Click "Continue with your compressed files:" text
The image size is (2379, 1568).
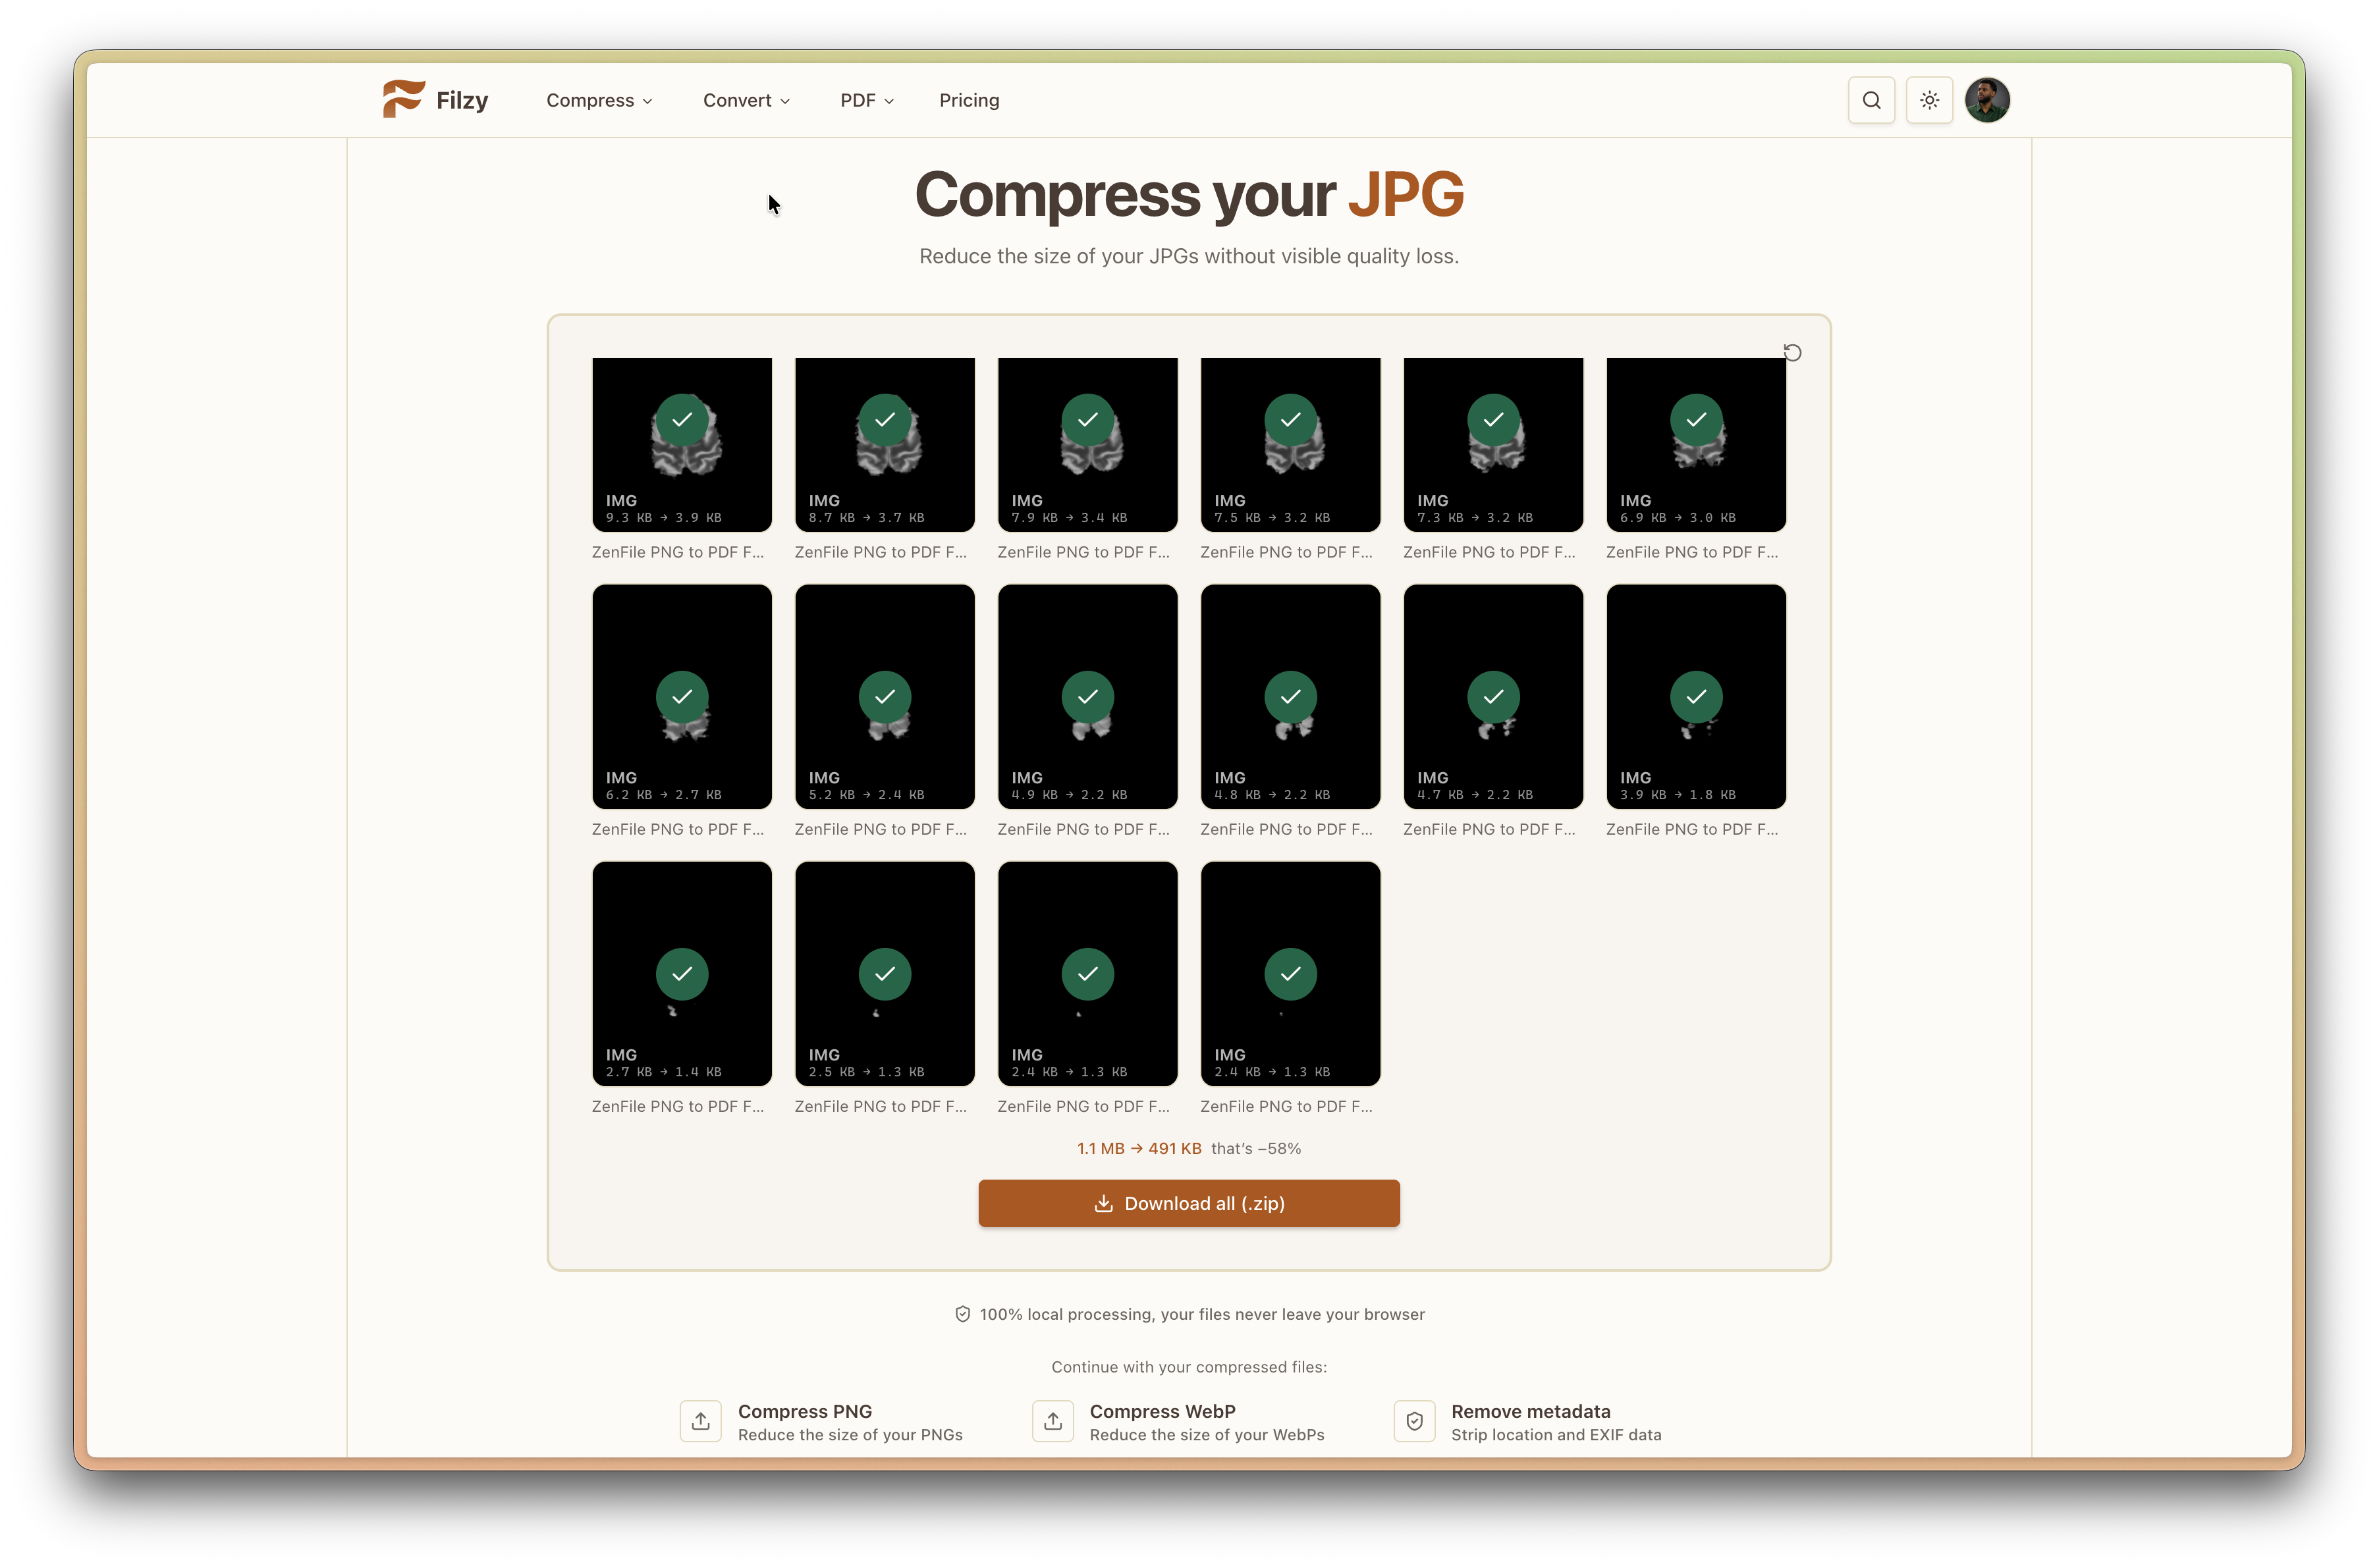1188,1367
